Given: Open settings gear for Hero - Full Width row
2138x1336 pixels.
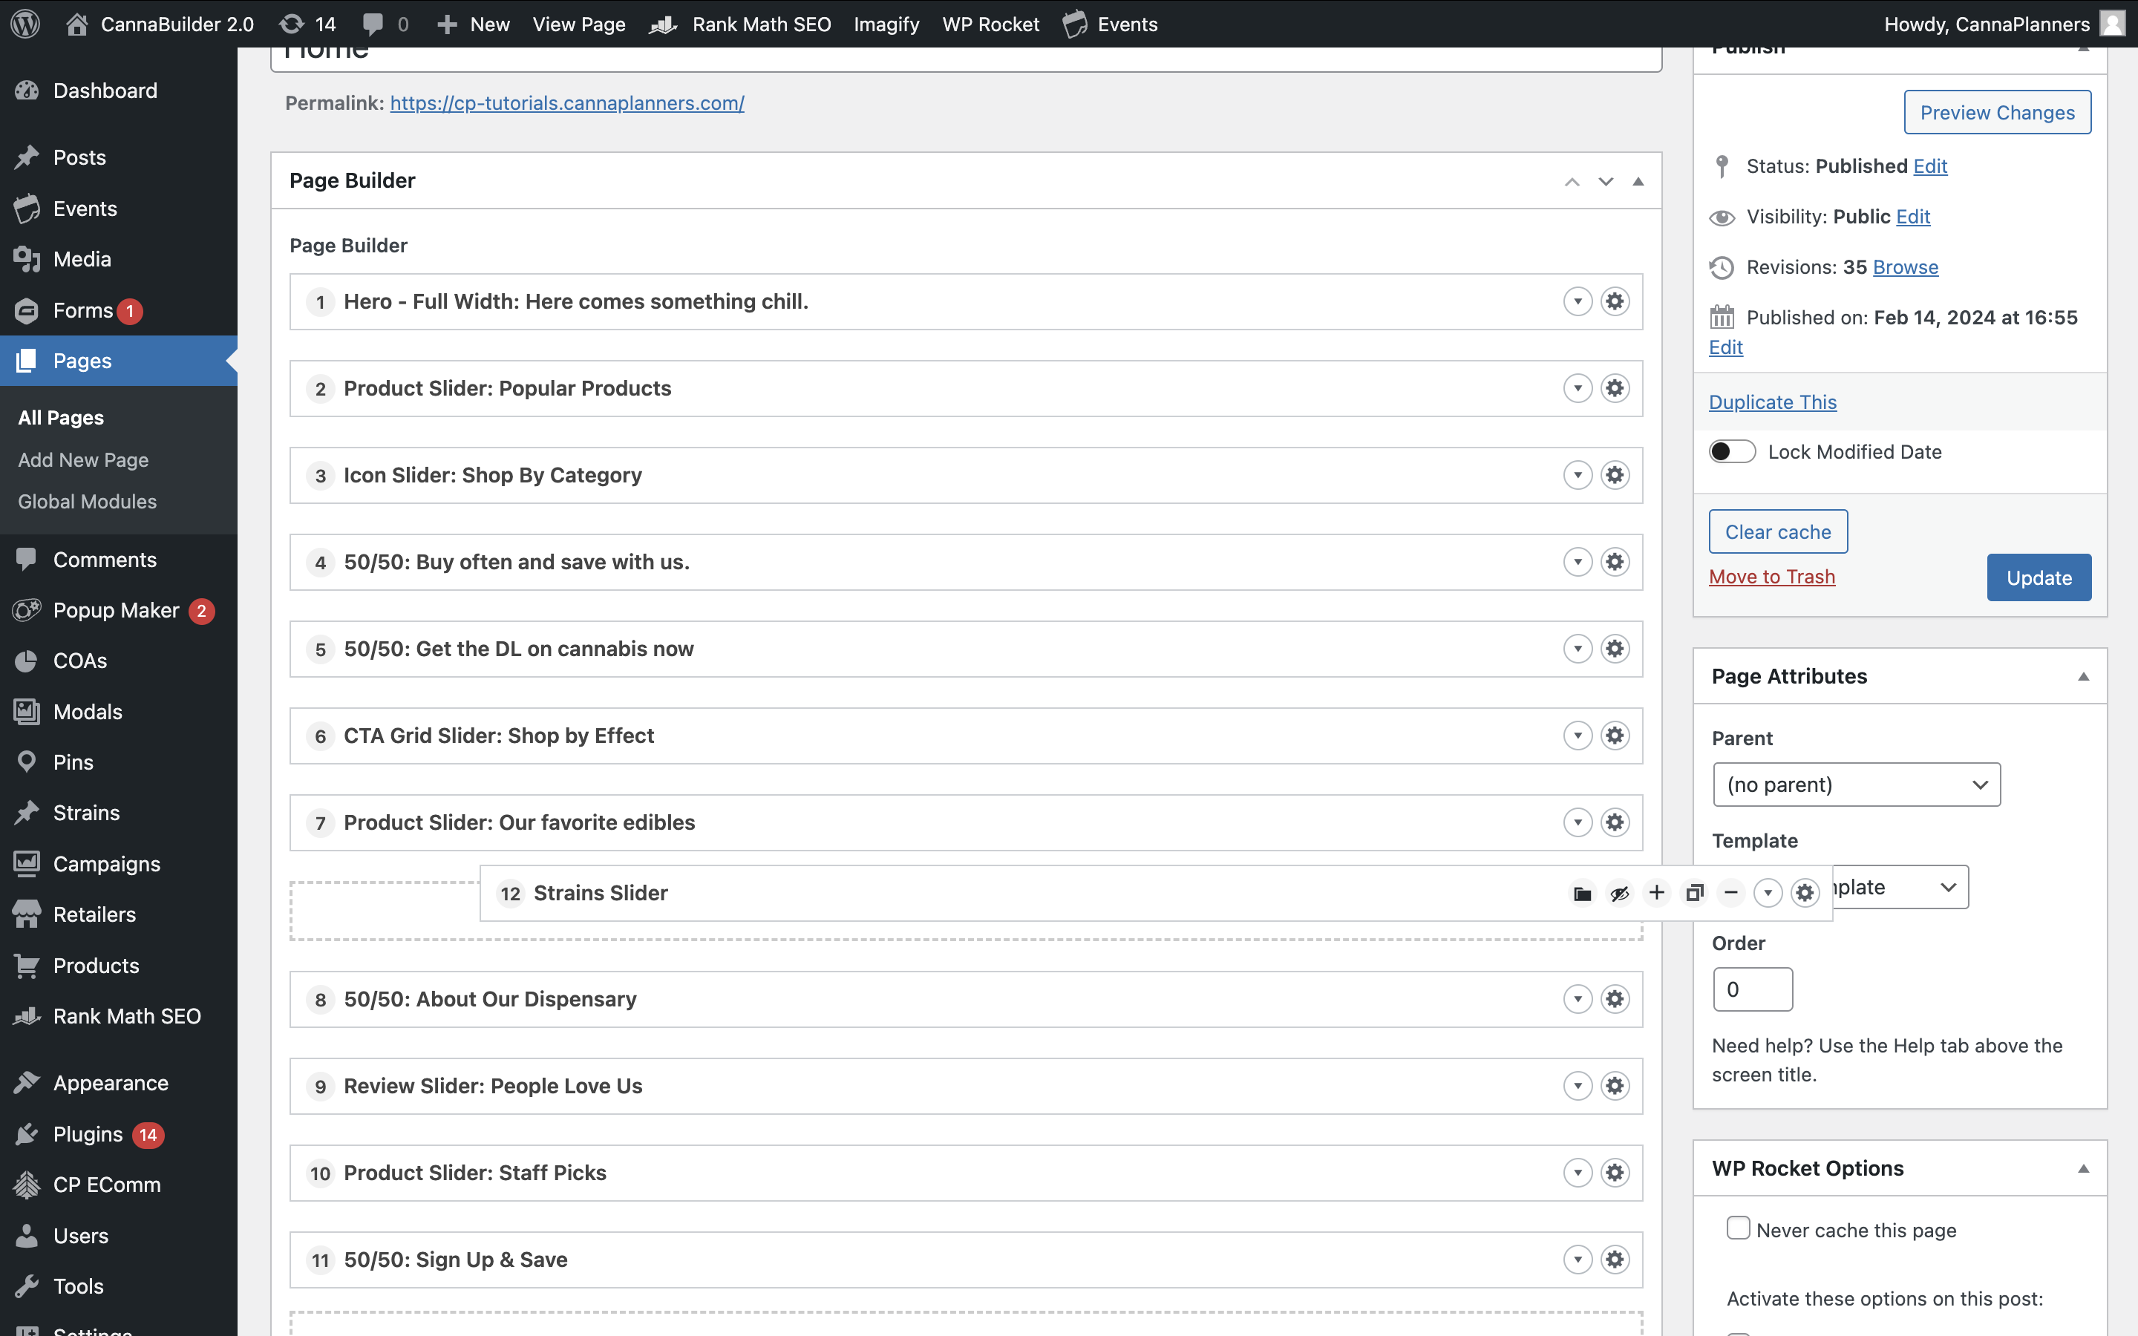Looking at the screenshot, I should (x=1615, y=301).
